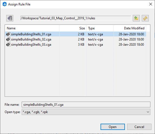Click size cell of simpleBuildingShells_02.cga
Viewport: 155px width, 134px height.
click(x=81, y=39)
